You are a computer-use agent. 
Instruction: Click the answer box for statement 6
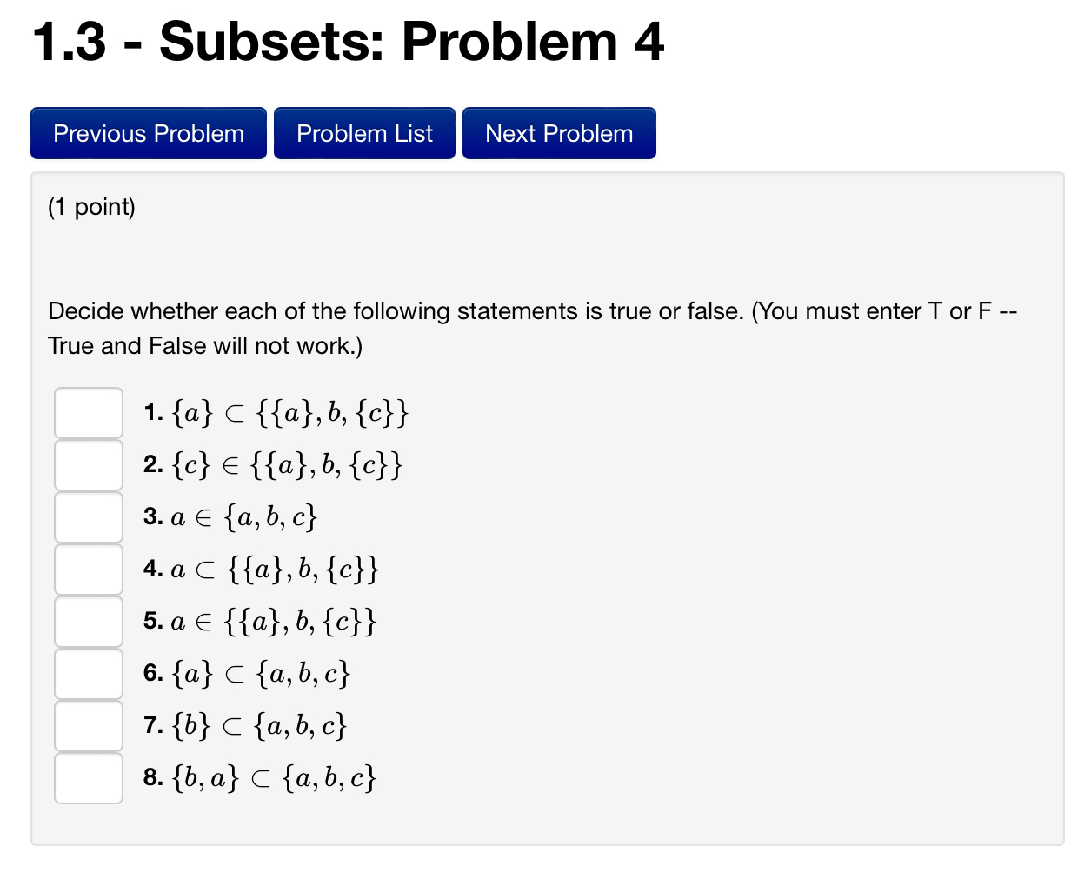point(88,673)
